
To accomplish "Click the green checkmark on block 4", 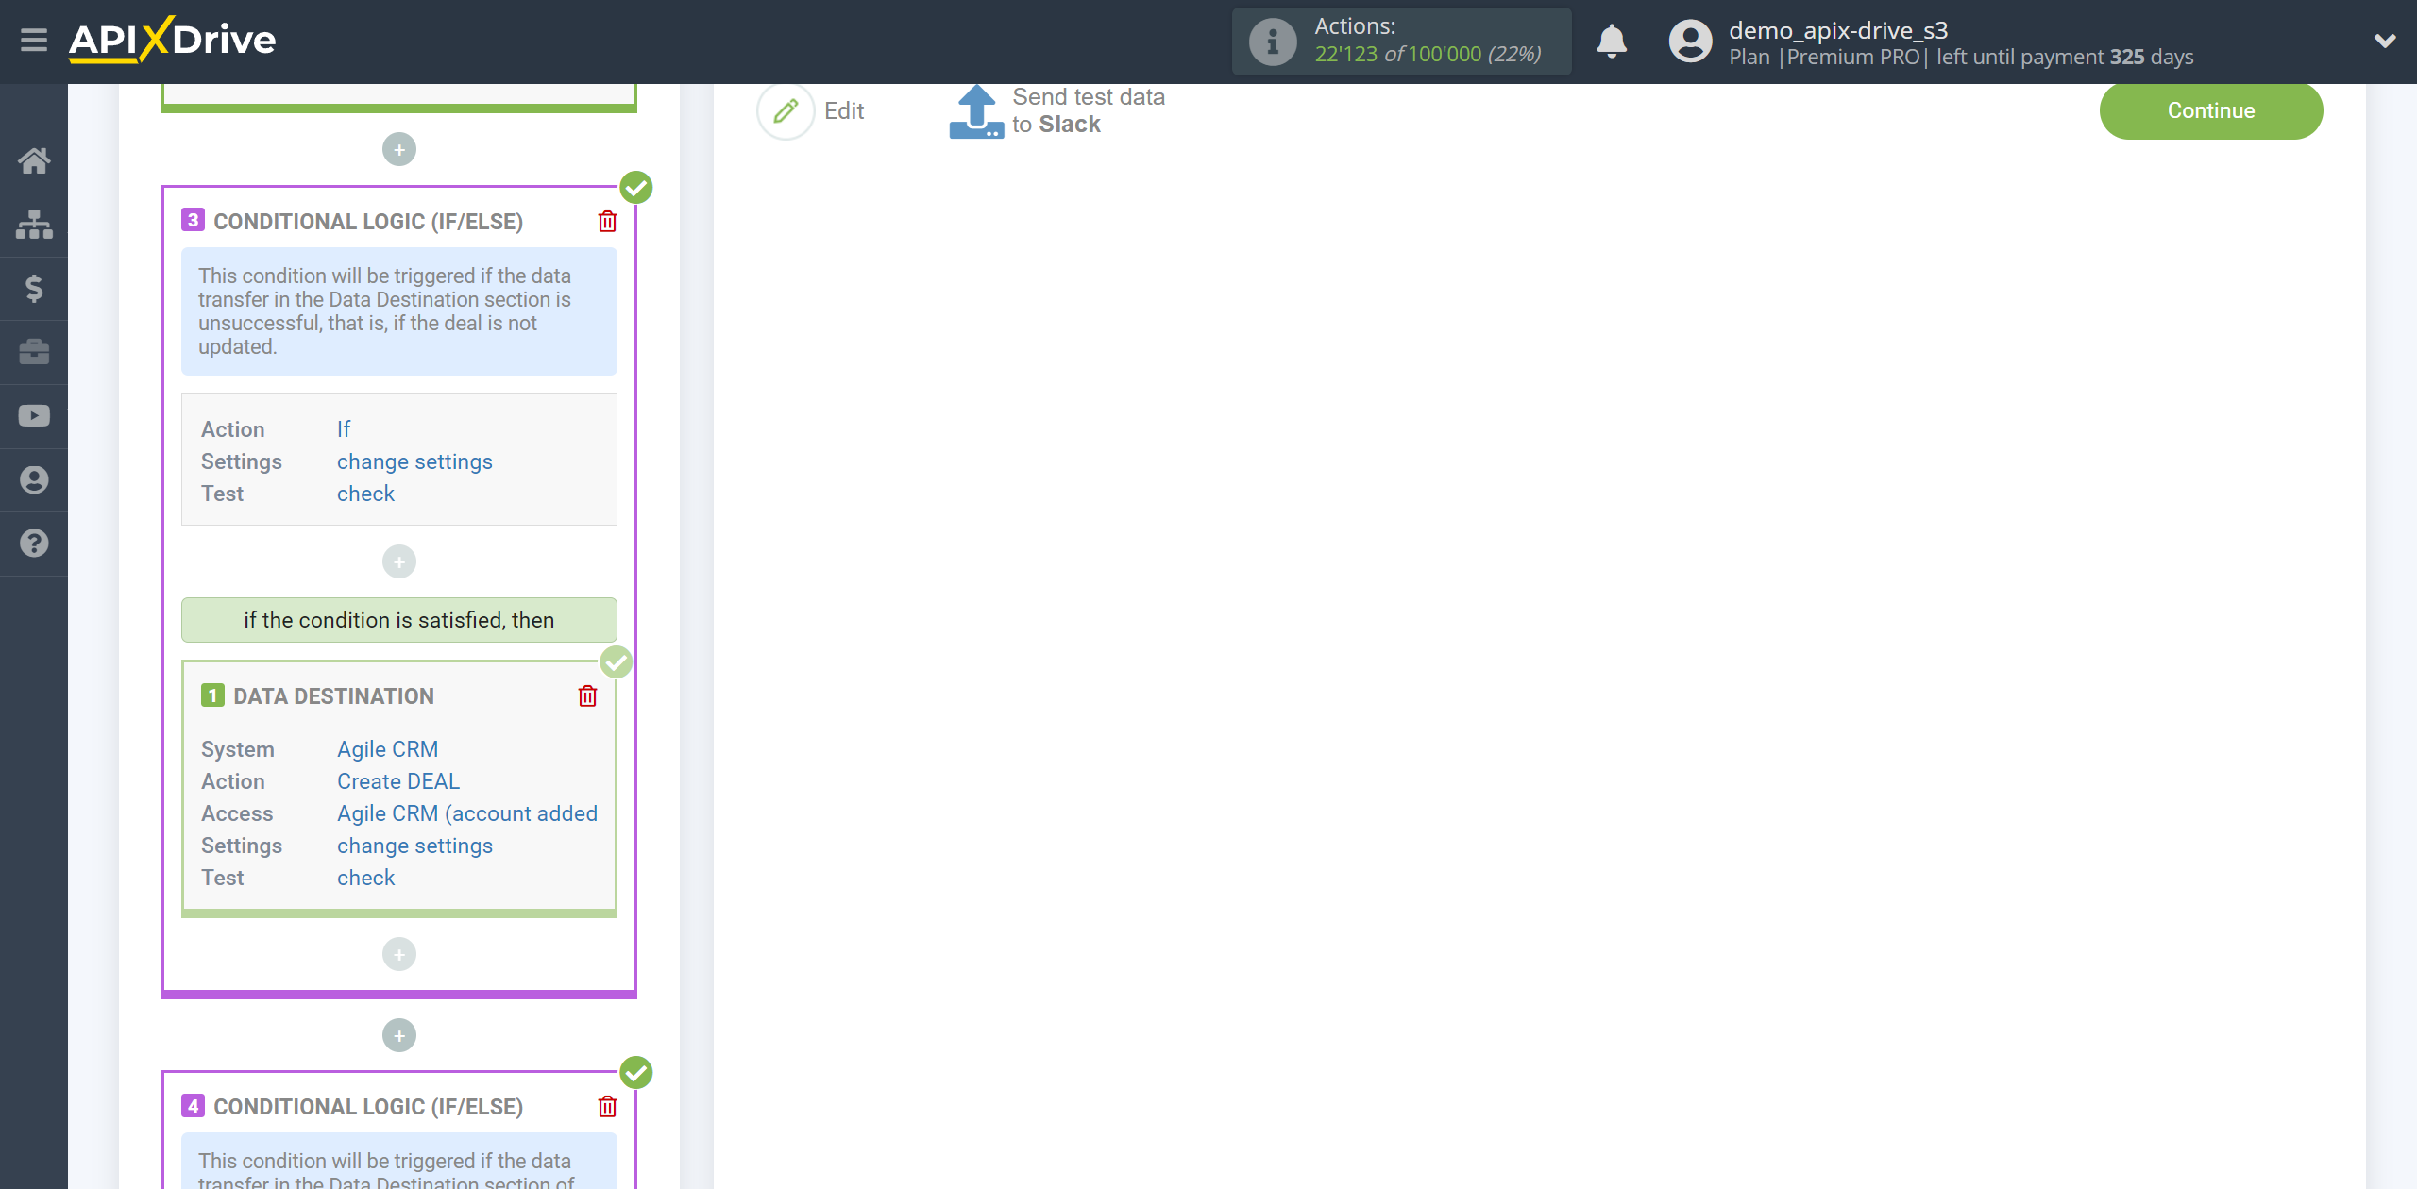I will coord(636,1074).
